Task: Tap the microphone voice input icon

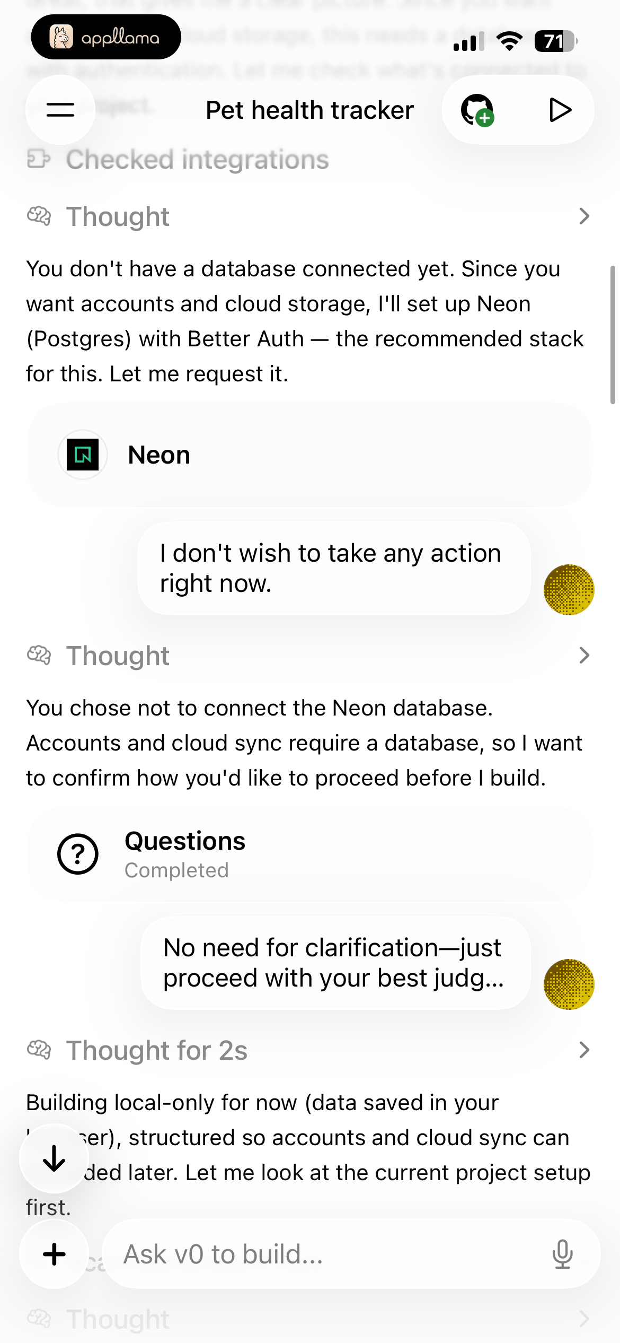Action: click(562, 1254)
